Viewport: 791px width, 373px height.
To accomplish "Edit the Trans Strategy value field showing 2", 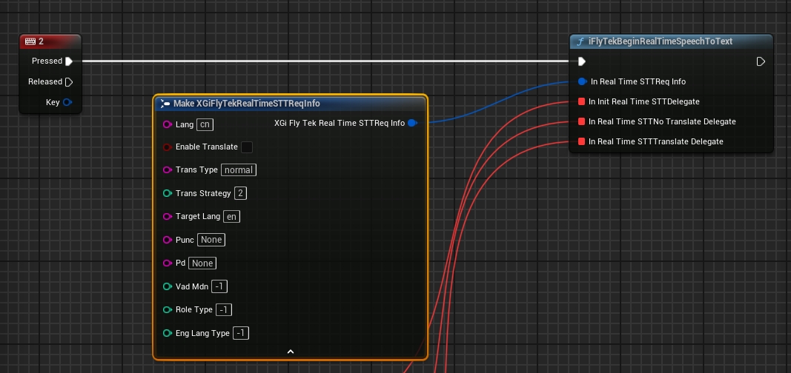I will pos(241,193).
